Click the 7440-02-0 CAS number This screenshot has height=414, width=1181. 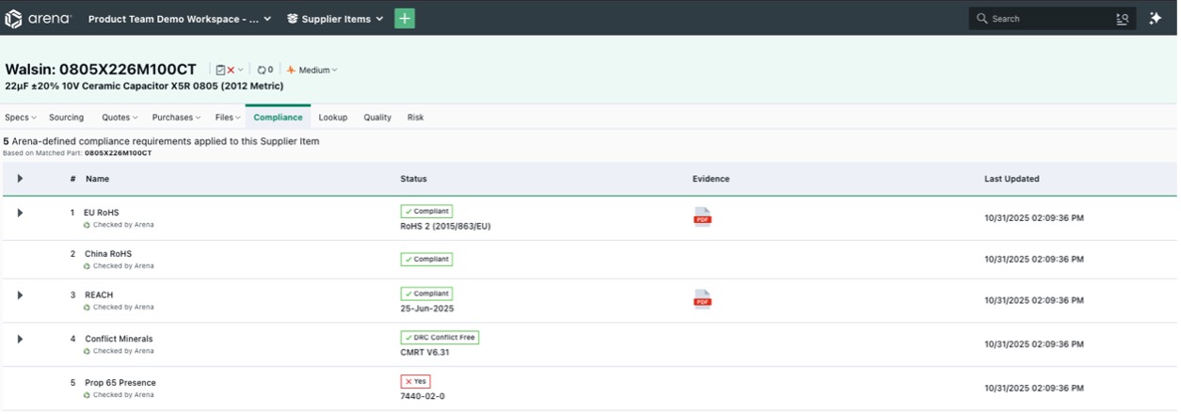pos(423,396)
